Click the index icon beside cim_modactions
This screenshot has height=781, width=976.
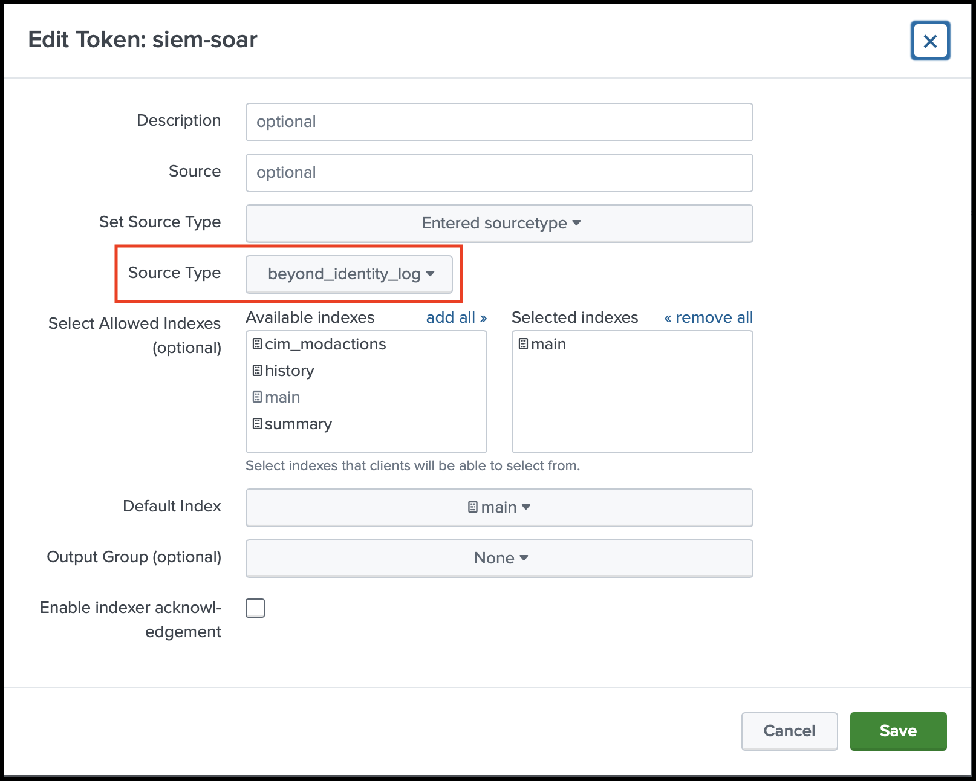coord(258,343)
